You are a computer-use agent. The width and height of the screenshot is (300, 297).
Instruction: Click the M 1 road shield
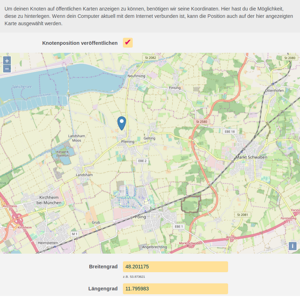point(74,234)
